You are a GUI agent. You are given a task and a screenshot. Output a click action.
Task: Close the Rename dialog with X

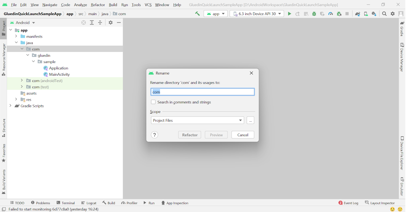click(x=251, y=73)
